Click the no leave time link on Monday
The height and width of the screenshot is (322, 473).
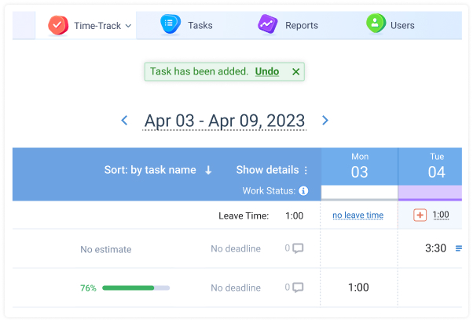coord(357,215)
